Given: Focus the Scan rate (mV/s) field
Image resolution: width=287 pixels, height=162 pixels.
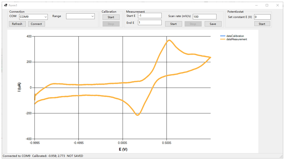Looking at the screenshot, I should click(204, 17).
